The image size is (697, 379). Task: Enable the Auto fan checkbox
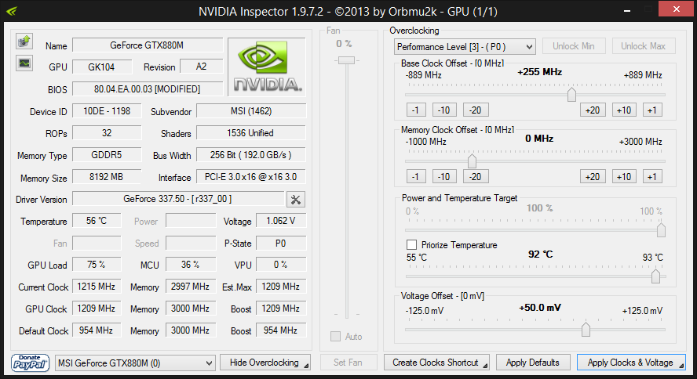(x=336, y=337)
